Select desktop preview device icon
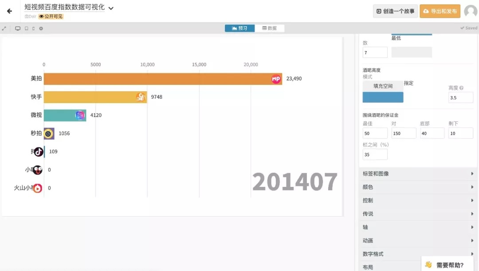This screenshot has width=479, height=271. 18,28
